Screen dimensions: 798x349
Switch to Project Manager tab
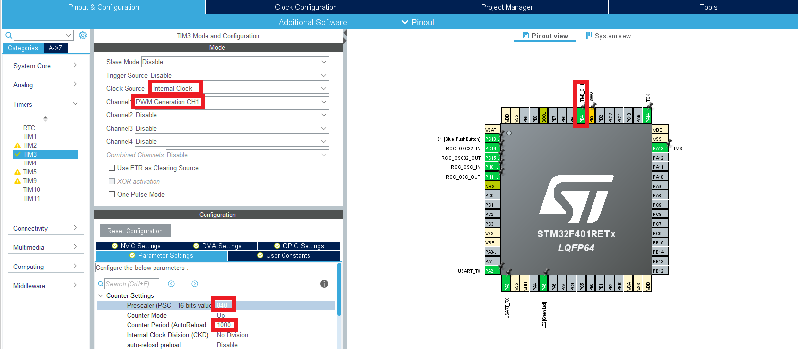coord(507,7)
